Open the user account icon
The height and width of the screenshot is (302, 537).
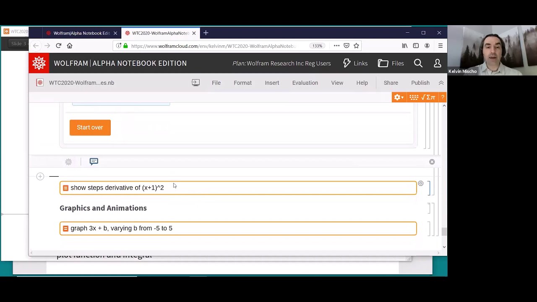(437, 63)
